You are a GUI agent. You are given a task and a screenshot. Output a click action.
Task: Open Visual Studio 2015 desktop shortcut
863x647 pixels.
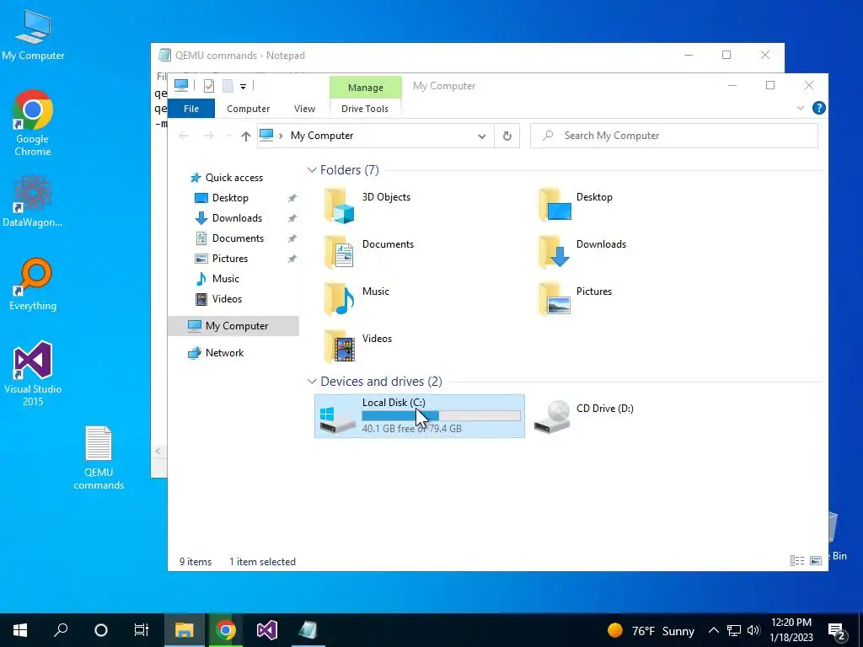(x=33, y=374)
